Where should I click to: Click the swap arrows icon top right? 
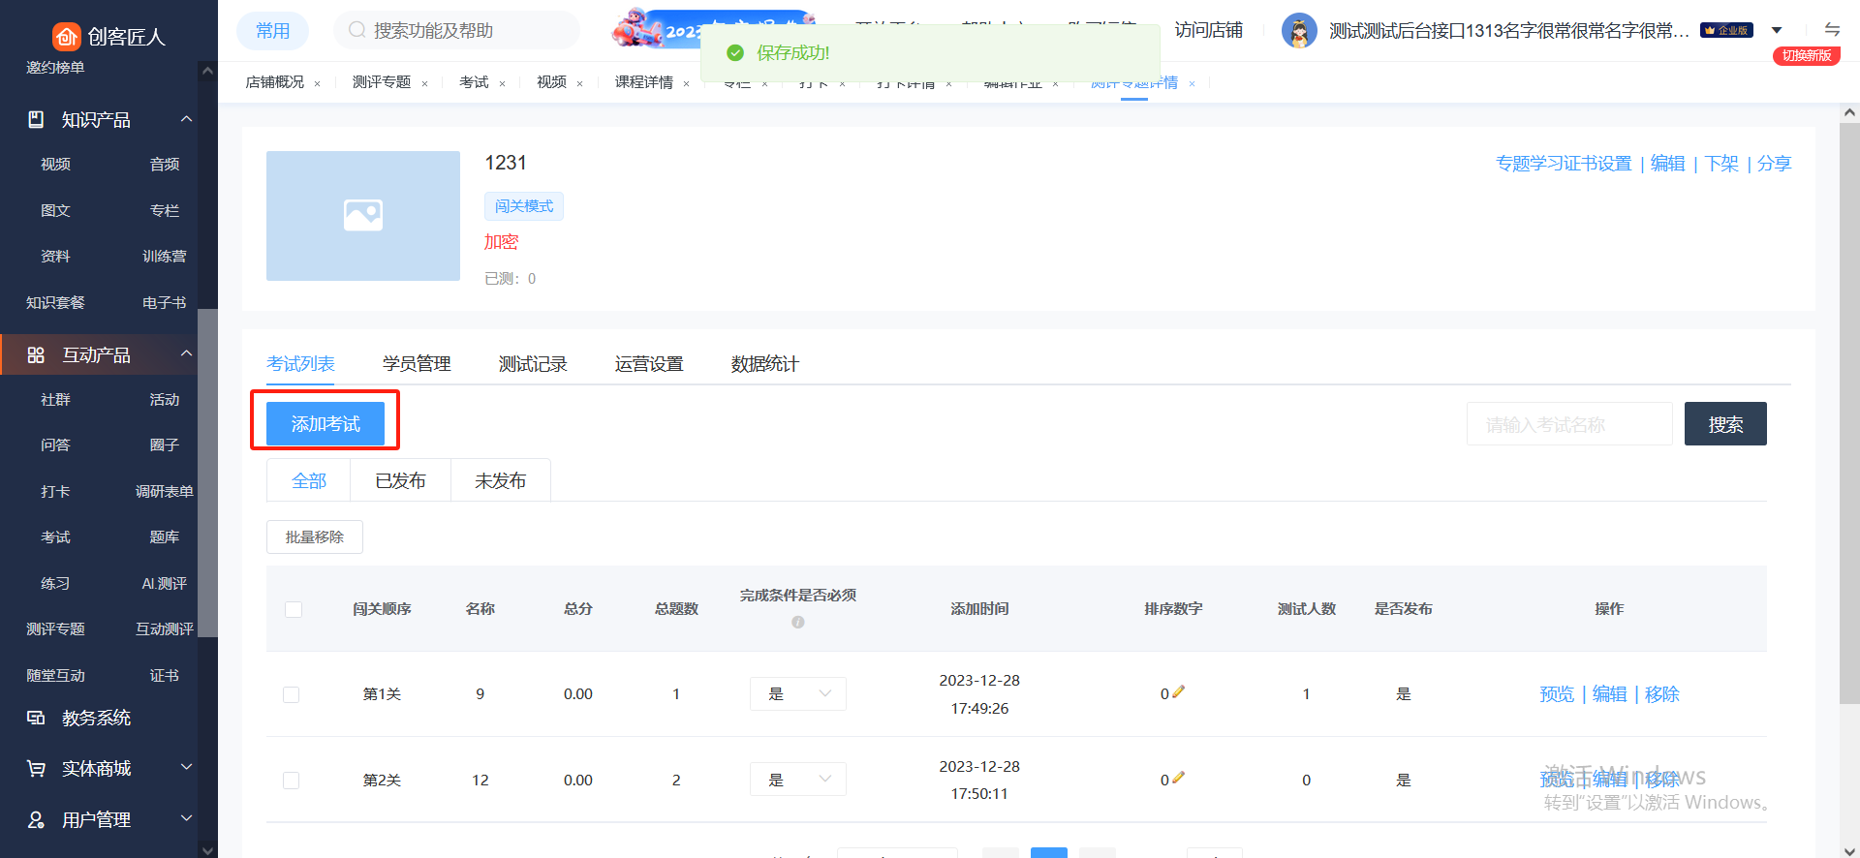1831,30
